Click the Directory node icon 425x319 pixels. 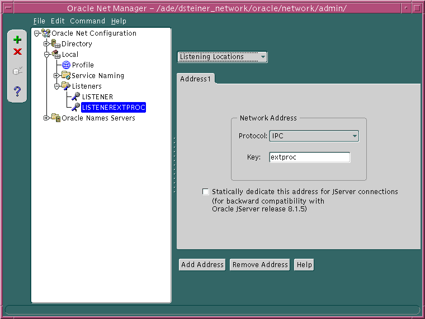[x=56, y=43]
